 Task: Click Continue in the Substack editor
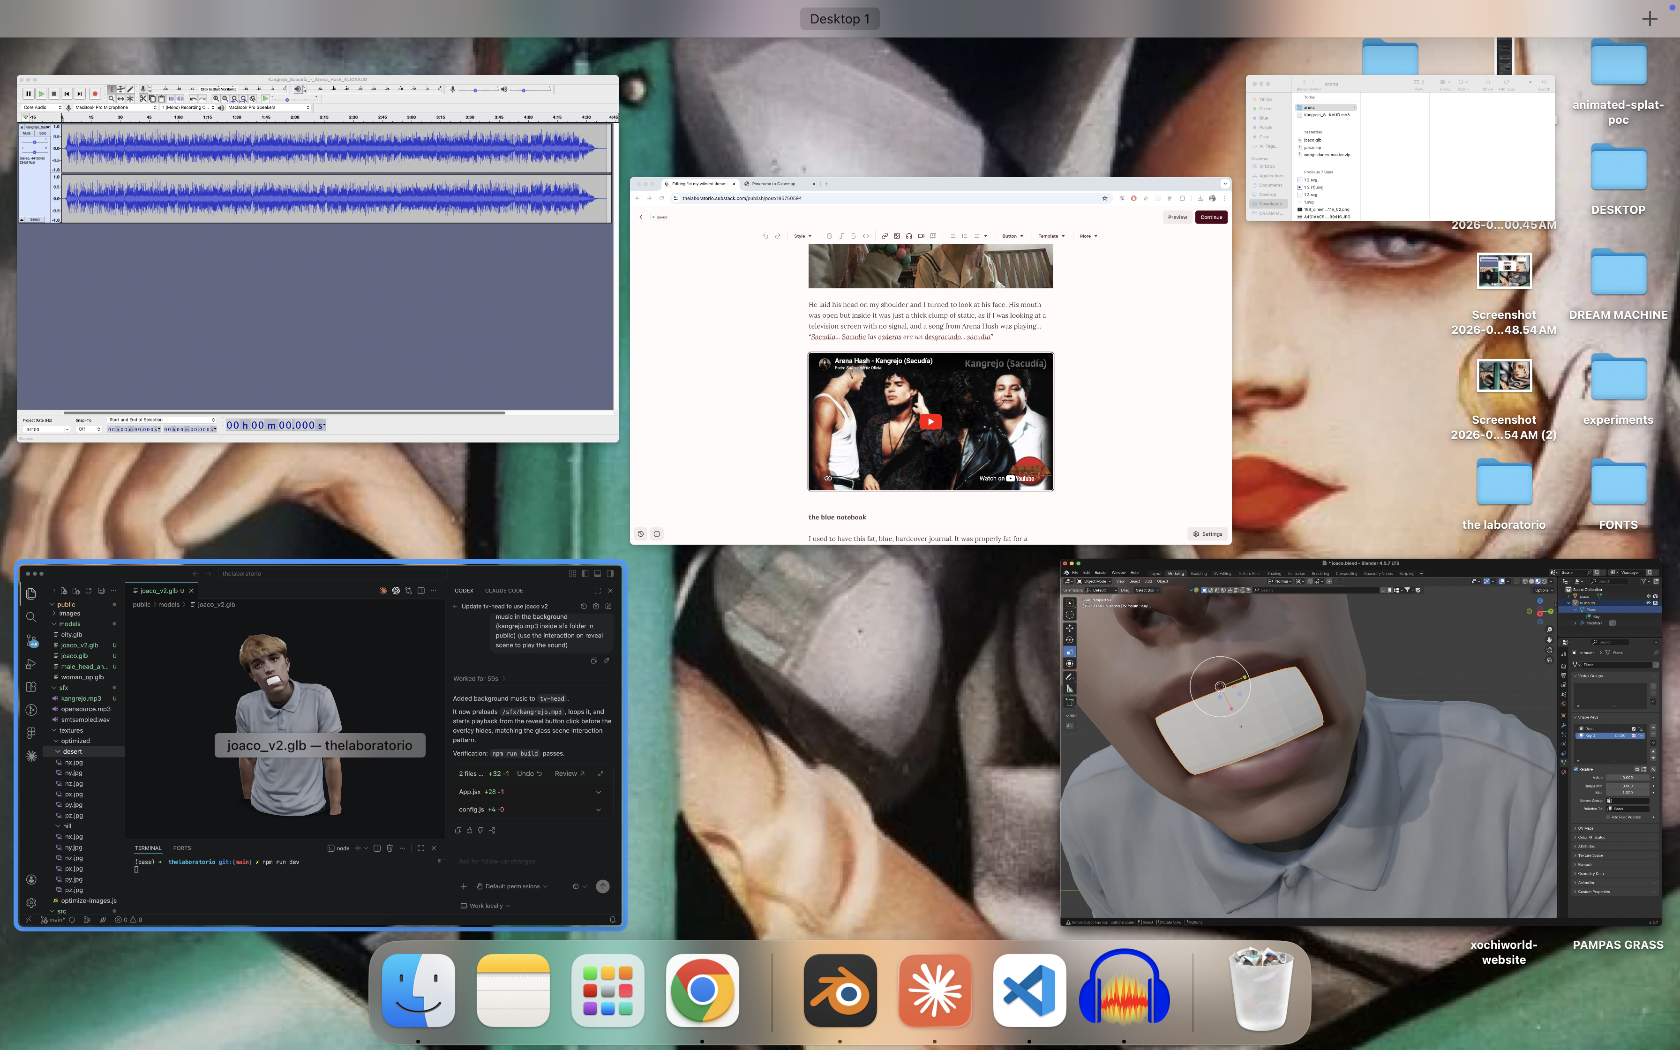pyautogui.click(x=1211, y=217)
